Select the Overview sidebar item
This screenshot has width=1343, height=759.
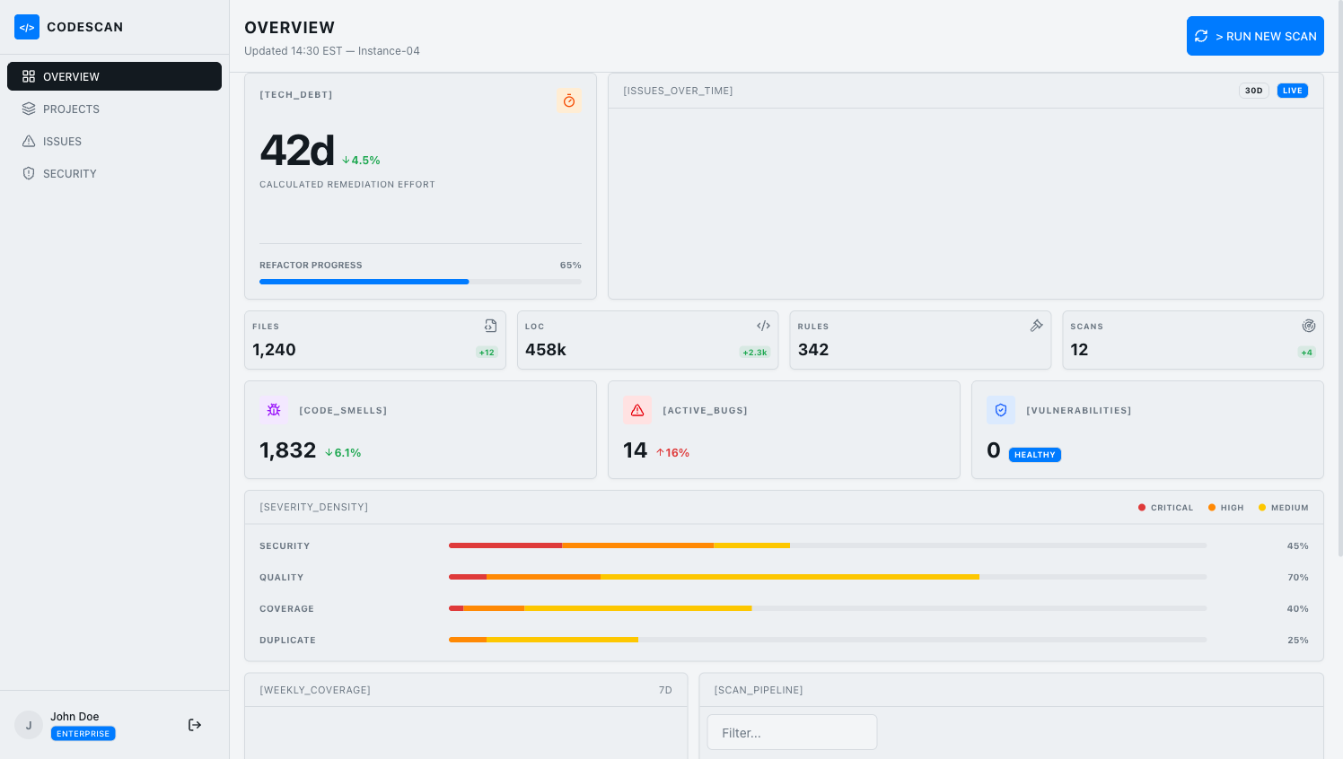(114, 76)
